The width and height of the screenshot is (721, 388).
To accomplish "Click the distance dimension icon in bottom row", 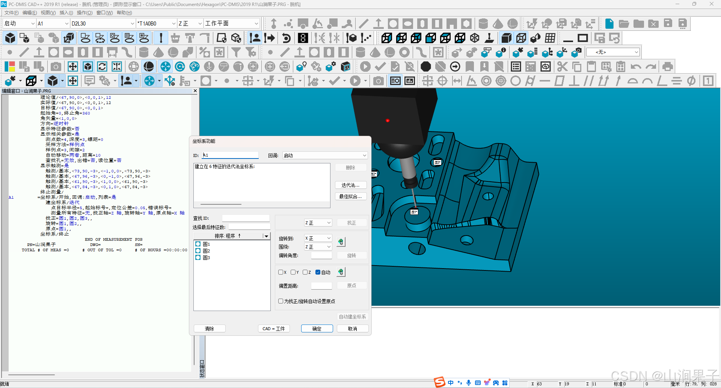I will 457,81.
